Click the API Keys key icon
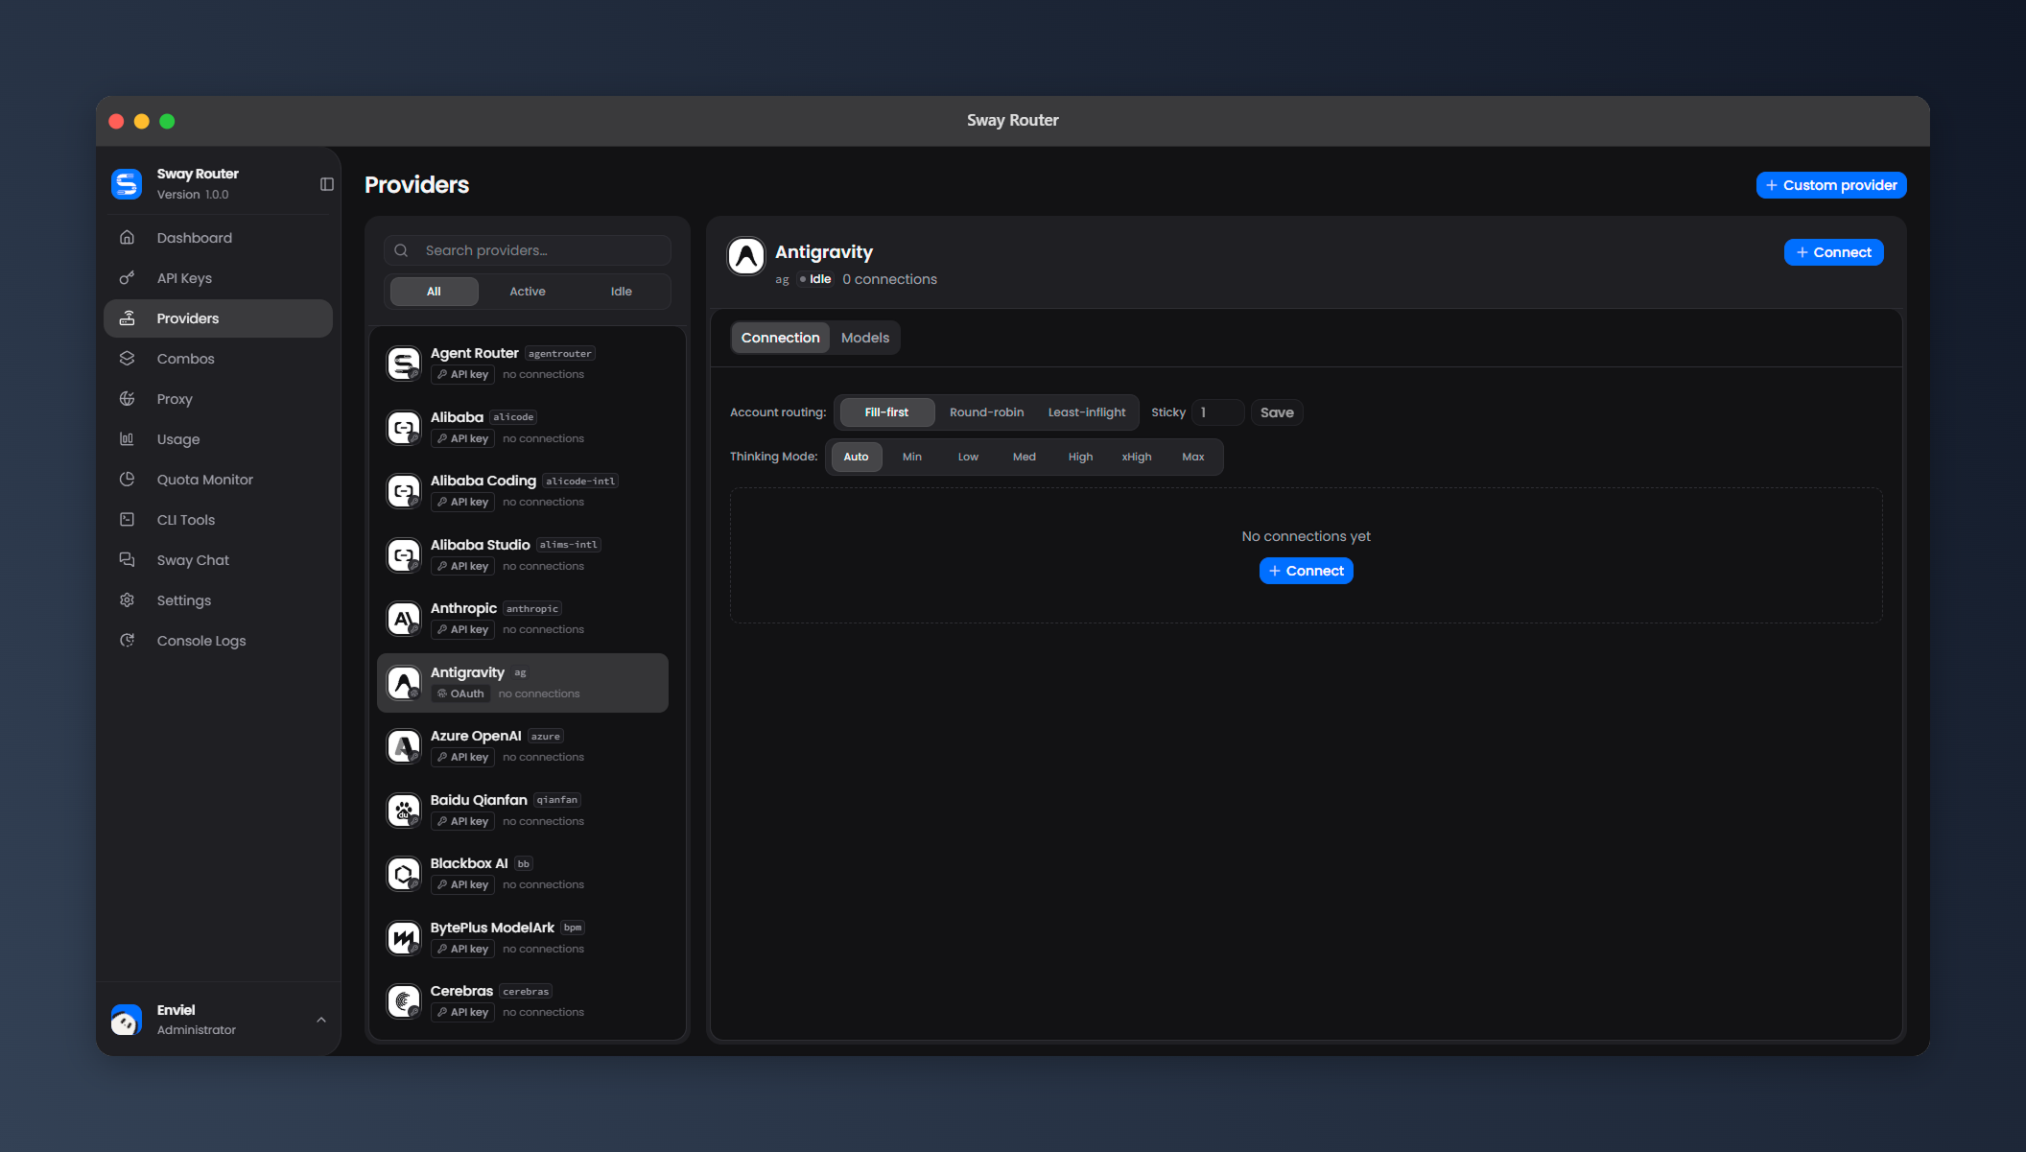The image size is (2026, 1152). [x=127, y=278]
